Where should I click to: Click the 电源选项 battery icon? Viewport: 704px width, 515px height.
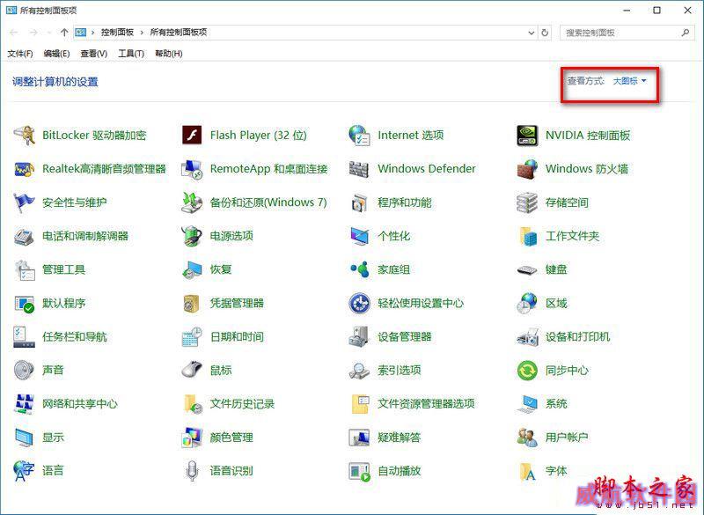click(192, 236)
